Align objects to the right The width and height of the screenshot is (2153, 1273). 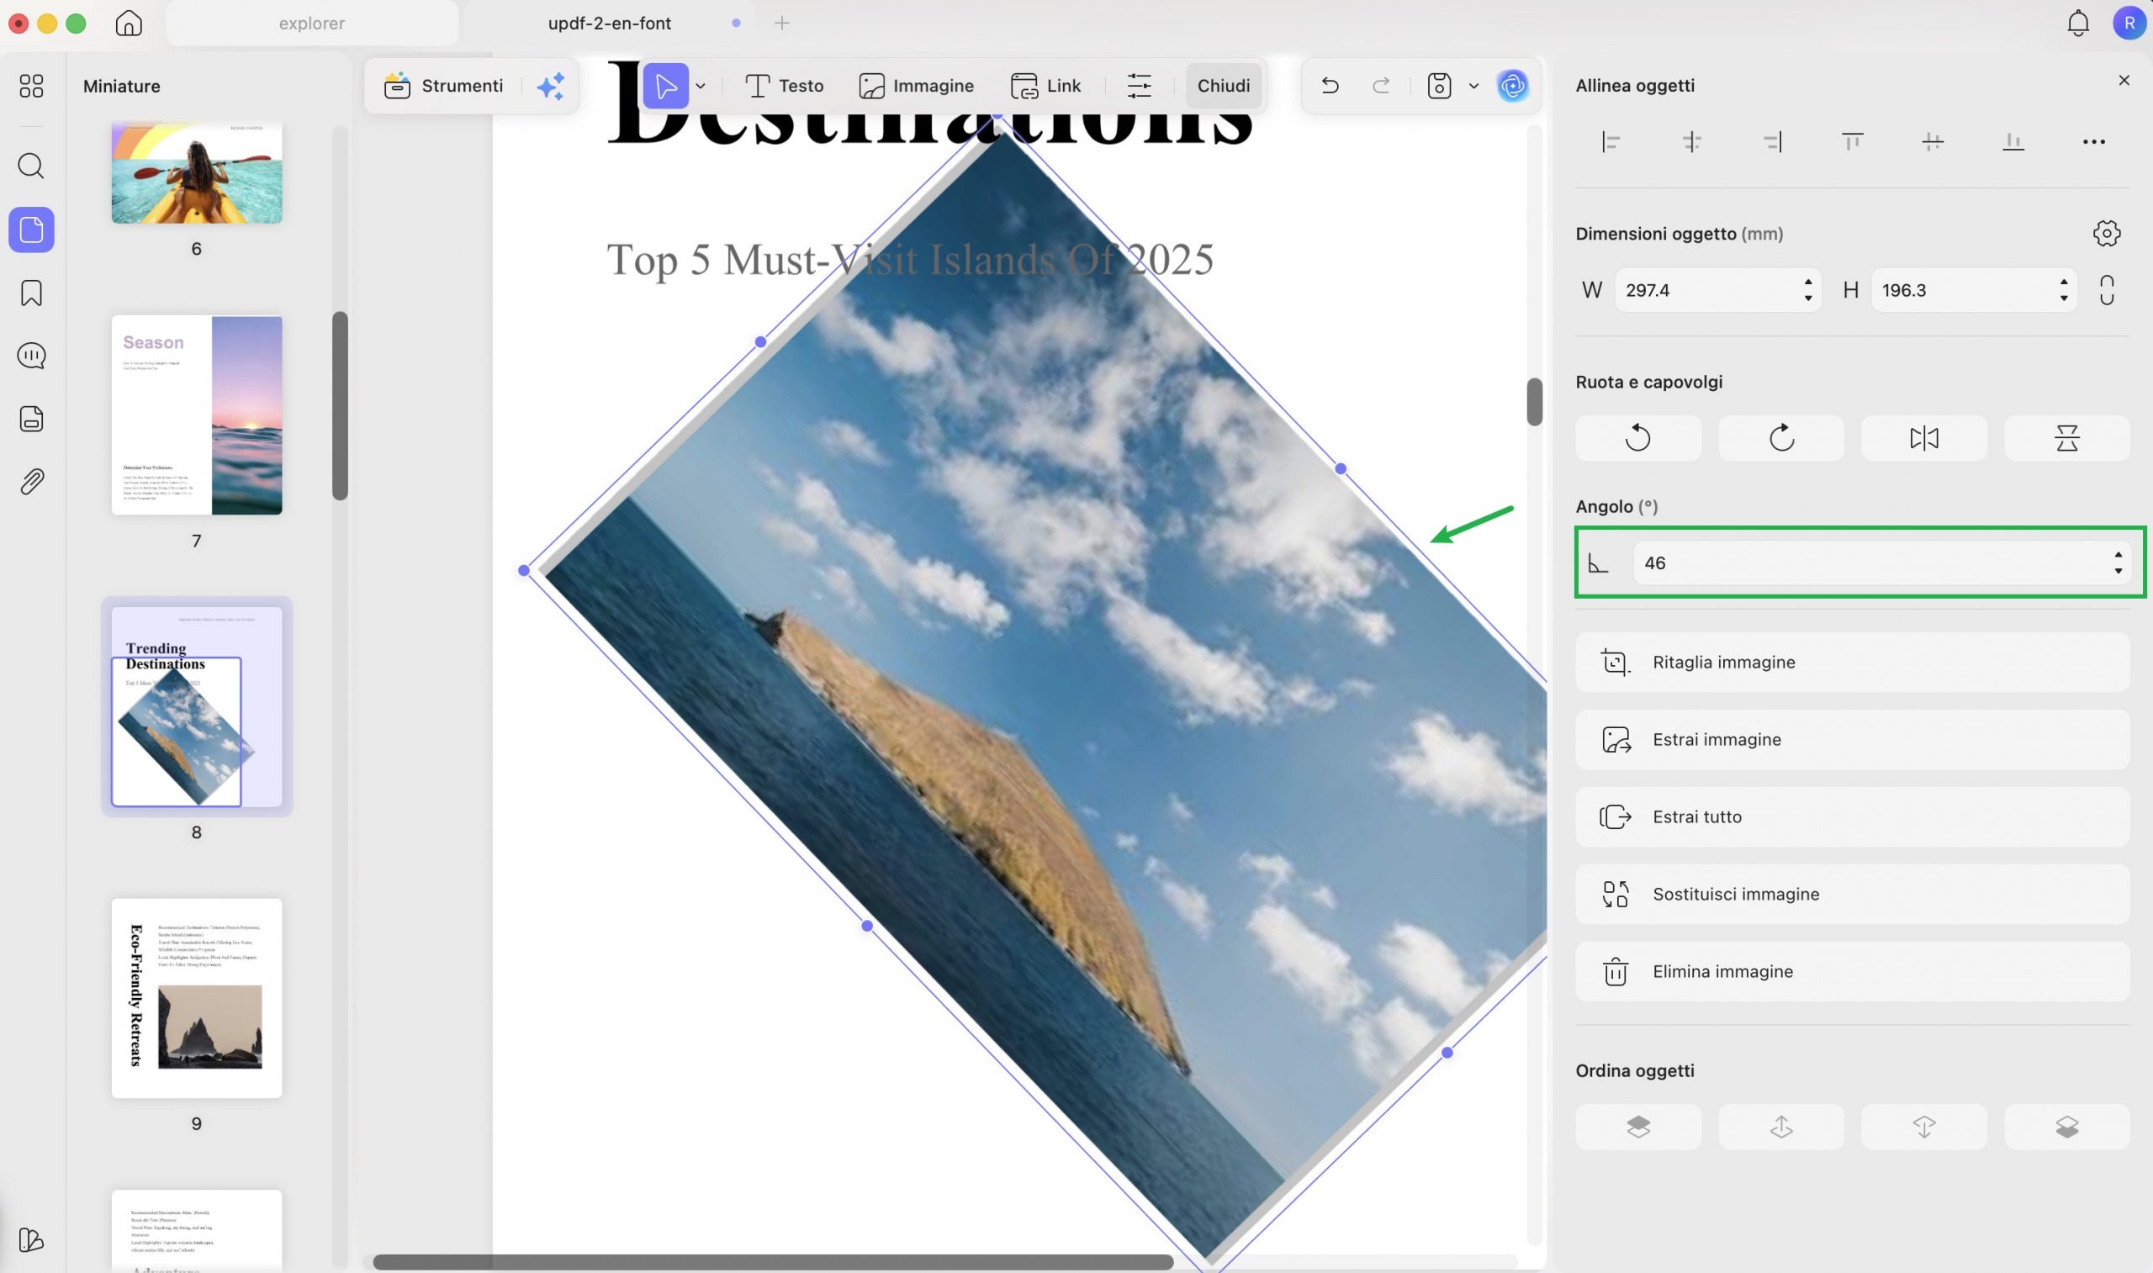(1772, 141)
